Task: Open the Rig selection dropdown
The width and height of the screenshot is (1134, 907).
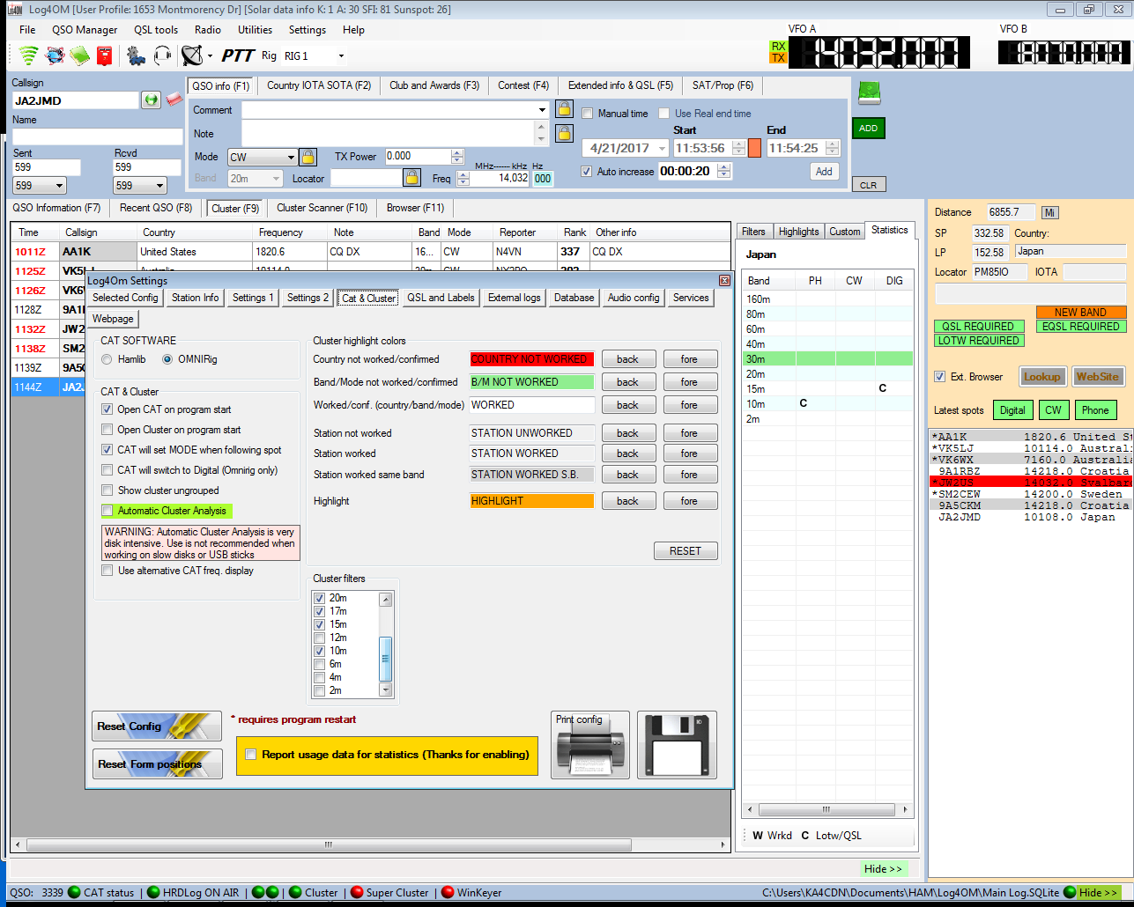Action: click(341, 55)
